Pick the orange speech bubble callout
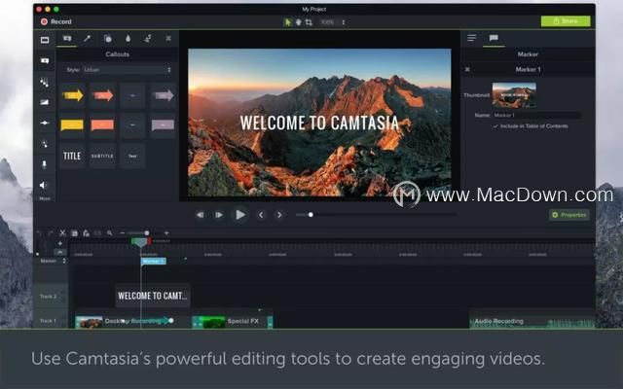Viewport: 623px width, 389px height. (102, 125)
